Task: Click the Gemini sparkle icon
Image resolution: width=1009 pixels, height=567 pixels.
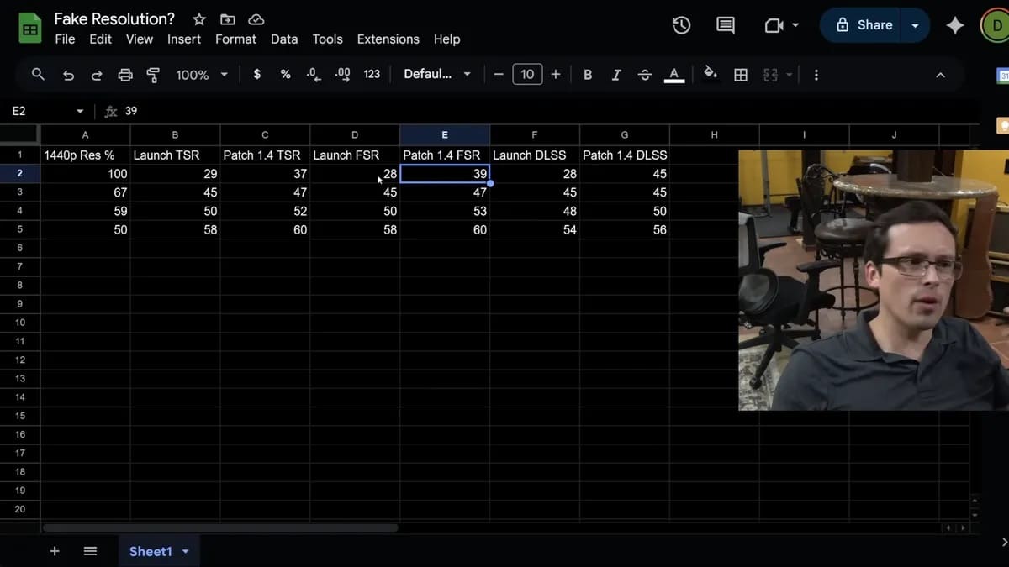Action: coord(955,25)
